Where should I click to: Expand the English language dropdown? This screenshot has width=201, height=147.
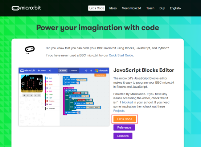tap(175, 8)
